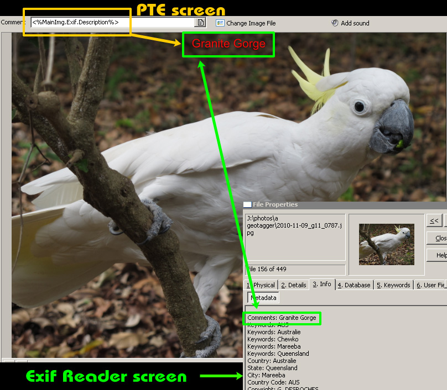The width and height of the screenshot is (447, 390).
Task: Switch to the Details tab
Action: (294, 285)
